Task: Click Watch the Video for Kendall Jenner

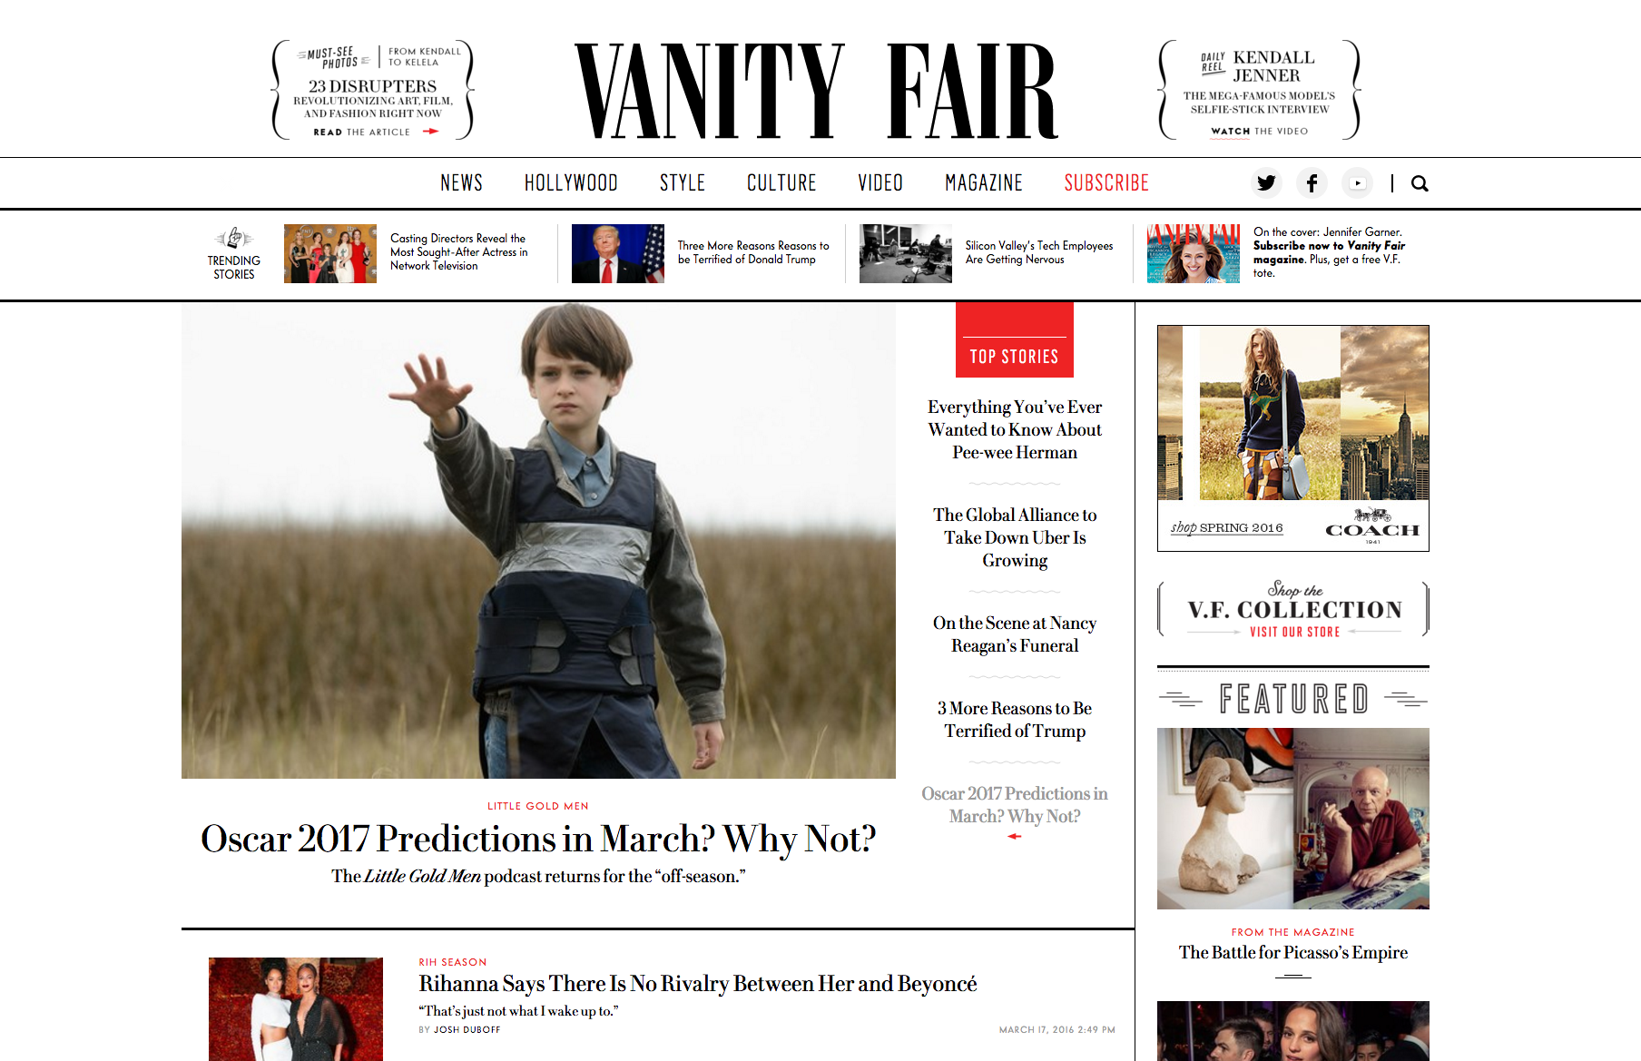Action: (1260, 131)
